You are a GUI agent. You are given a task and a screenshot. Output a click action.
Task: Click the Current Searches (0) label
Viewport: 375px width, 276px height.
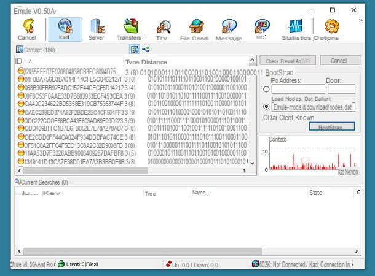[x=44, y=182]
